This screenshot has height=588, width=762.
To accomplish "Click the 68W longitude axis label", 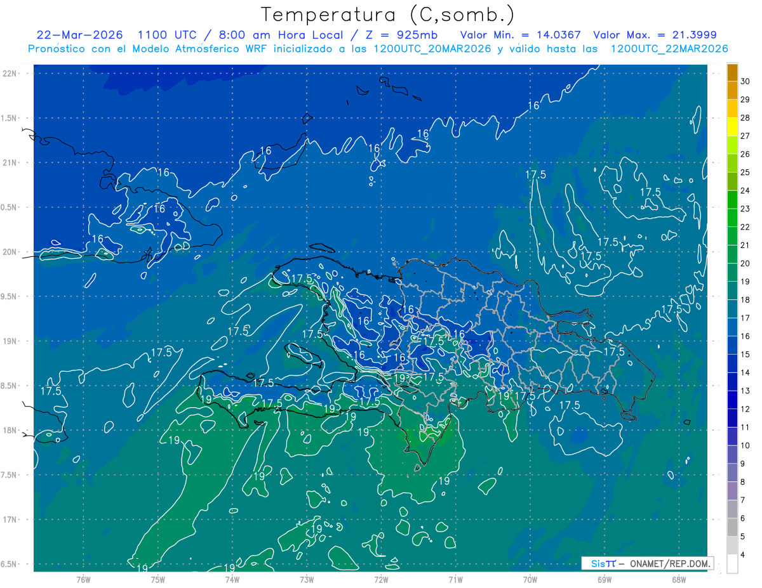I will (x=678, y=579).
